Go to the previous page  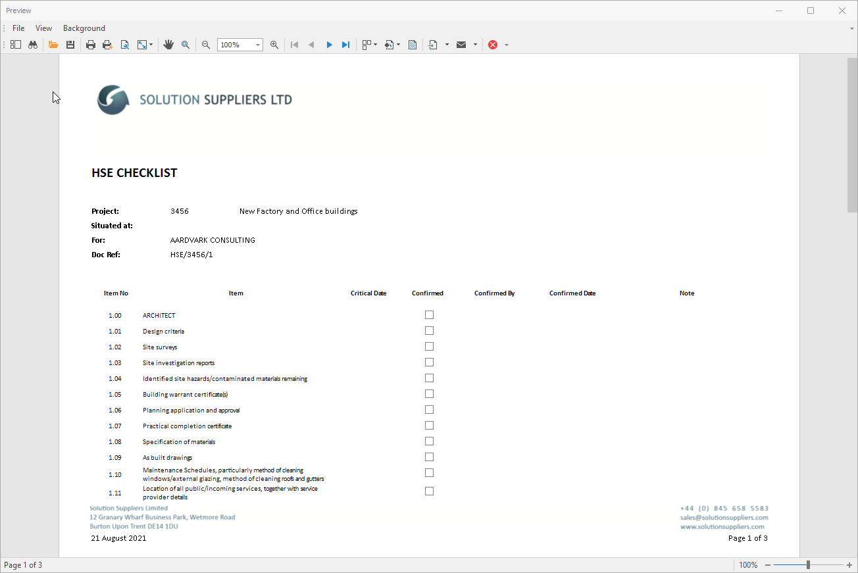[x=311, y=45]
